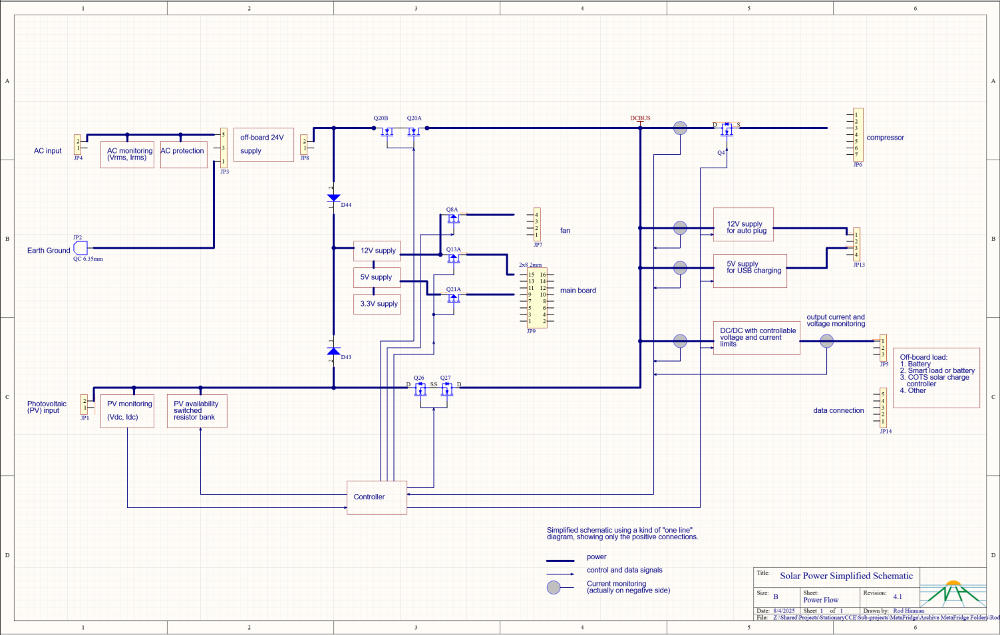Click the date 8/4/2025

(x=784, y=610)
